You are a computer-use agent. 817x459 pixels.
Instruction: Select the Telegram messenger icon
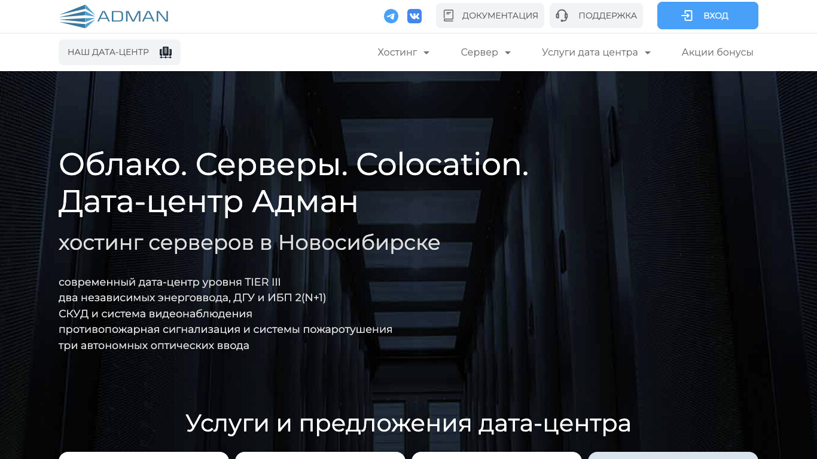(x=391, y=16)
